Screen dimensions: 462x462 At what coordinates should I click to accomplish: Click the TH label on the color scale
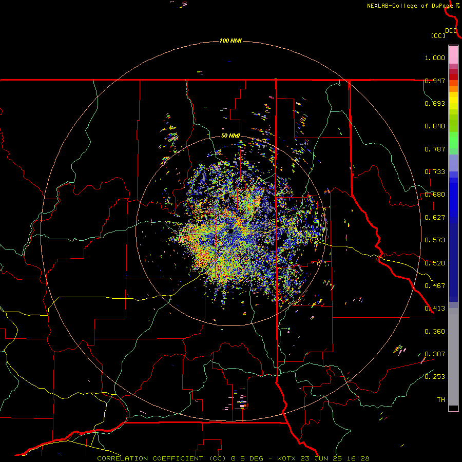pyautogui.click(x=441, y=400)
